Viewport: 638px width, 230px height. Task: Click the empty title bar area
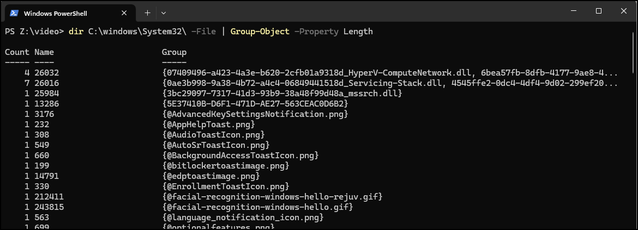click(x=366, y=12)
